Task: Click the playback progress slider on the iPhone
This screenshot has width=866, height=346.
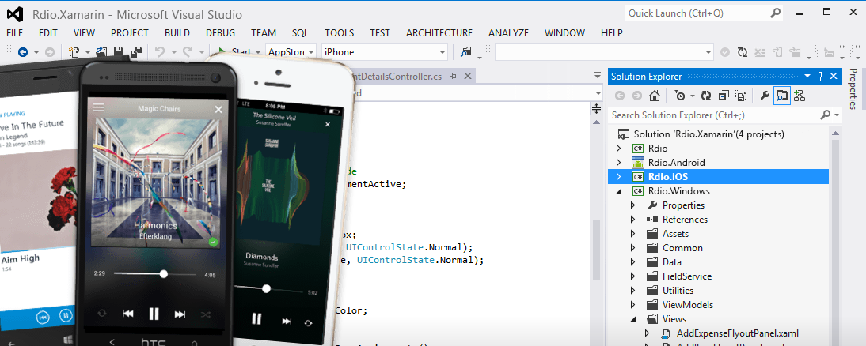Action: pos(268,288)
